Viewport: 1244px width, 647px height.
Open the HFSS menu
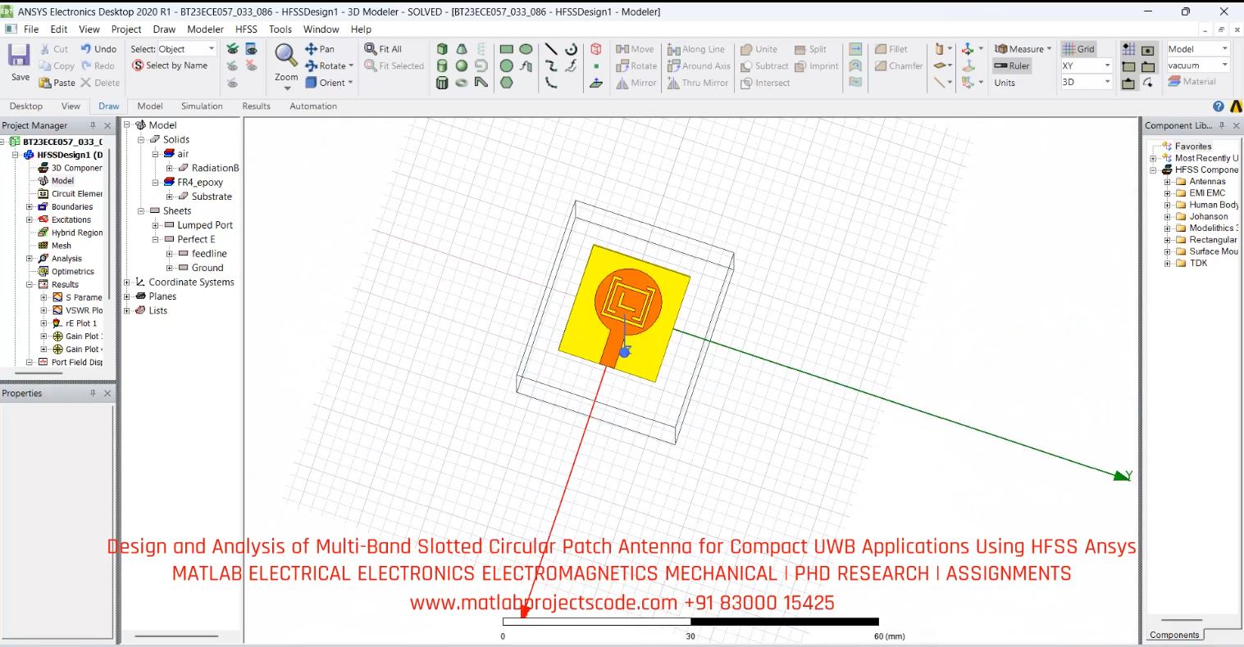point(246,29)
